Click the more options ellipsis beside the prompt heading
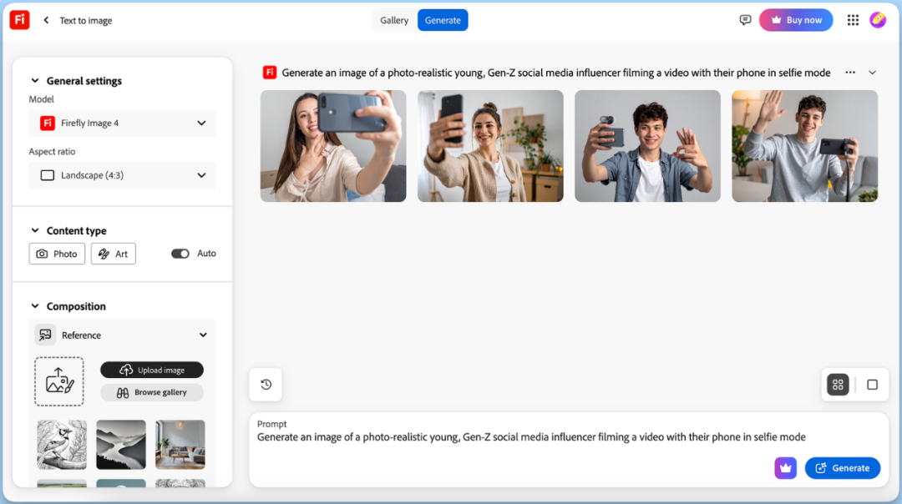The image size is (902, 504). [849, 73]
